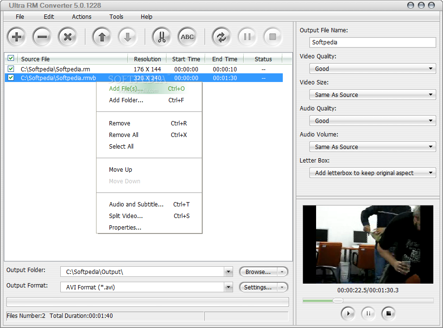Open the Tools menu
Viewport: 443px width, 328px height.
[x=116, y=17]
